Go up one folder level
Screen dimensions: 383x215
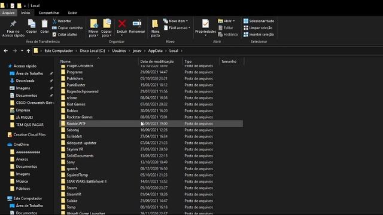28,51
